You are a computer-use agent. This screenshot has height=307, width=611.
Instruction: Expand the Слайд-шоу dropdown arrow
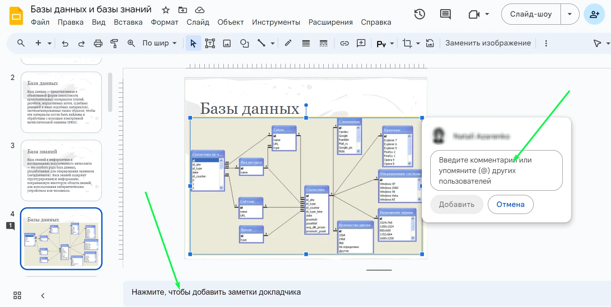point(569,14)
